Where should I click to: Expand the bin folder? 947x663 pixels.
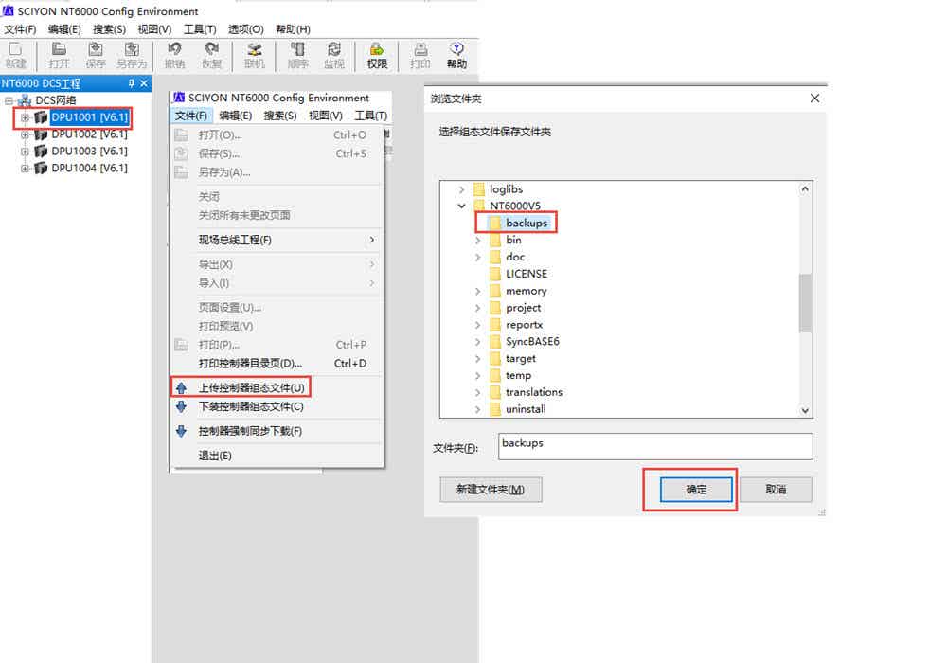477,241
